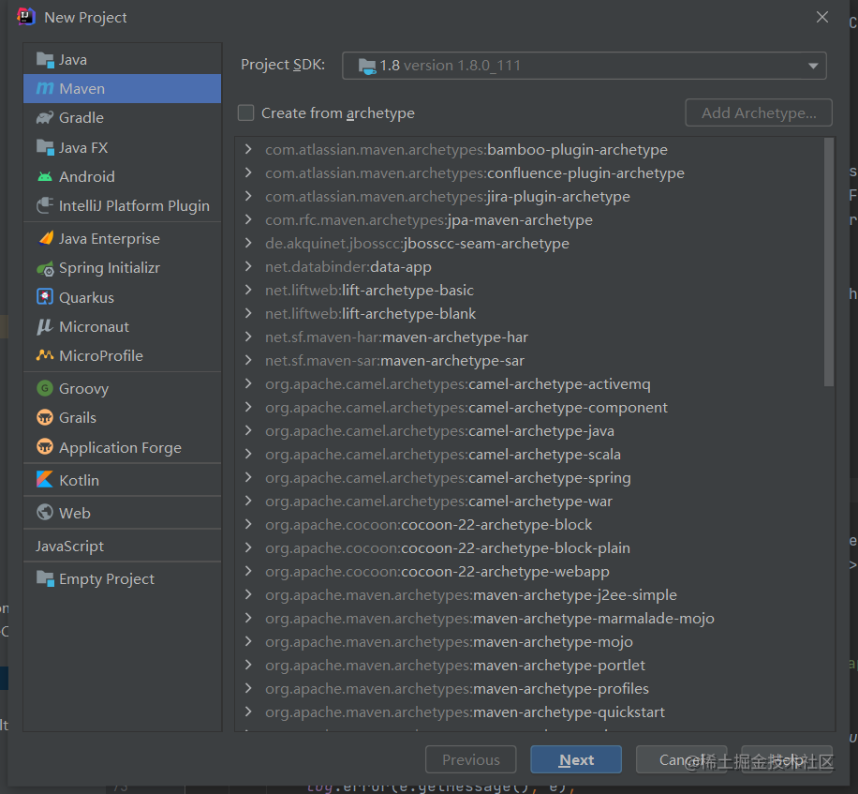Expand cocoon-22-archetype-webapp node
858x794 pixels.
coord(248,571)
